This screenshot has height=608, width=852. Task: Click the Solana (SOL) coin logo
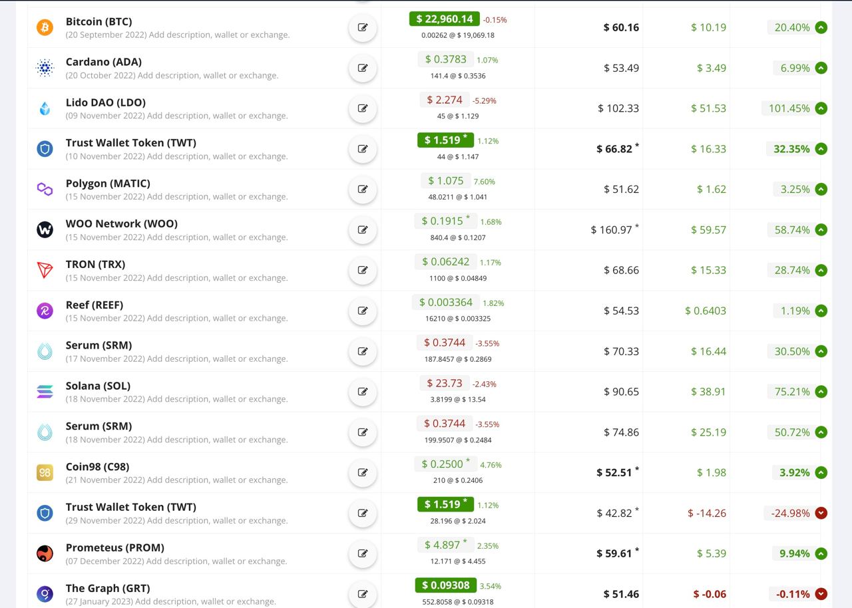[x=45, y=392]
